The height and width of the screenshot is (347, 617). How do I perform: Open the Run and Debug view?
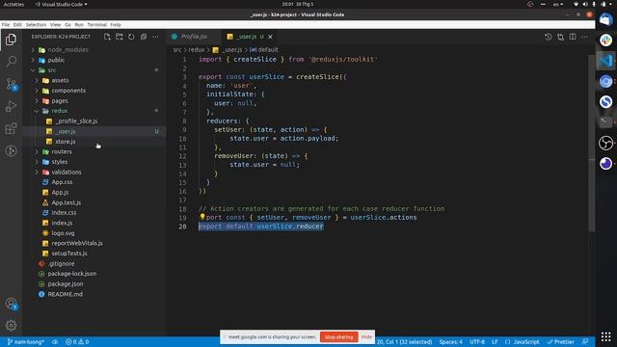tap(11, 106)
